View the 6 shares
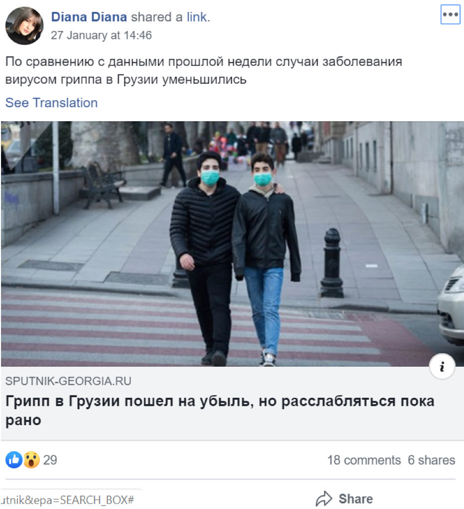The width and height of the screenshot is (464, 509). (431, 460)
